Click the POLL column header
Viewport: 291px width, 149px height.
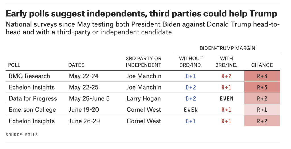tap(14, 65)
